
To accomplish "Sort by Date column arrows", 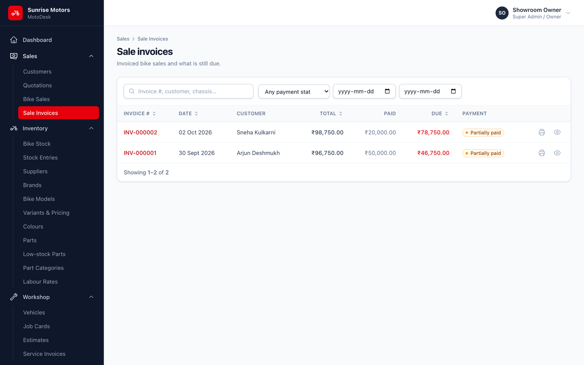I will pyautogui.click(x=196, y=114).
